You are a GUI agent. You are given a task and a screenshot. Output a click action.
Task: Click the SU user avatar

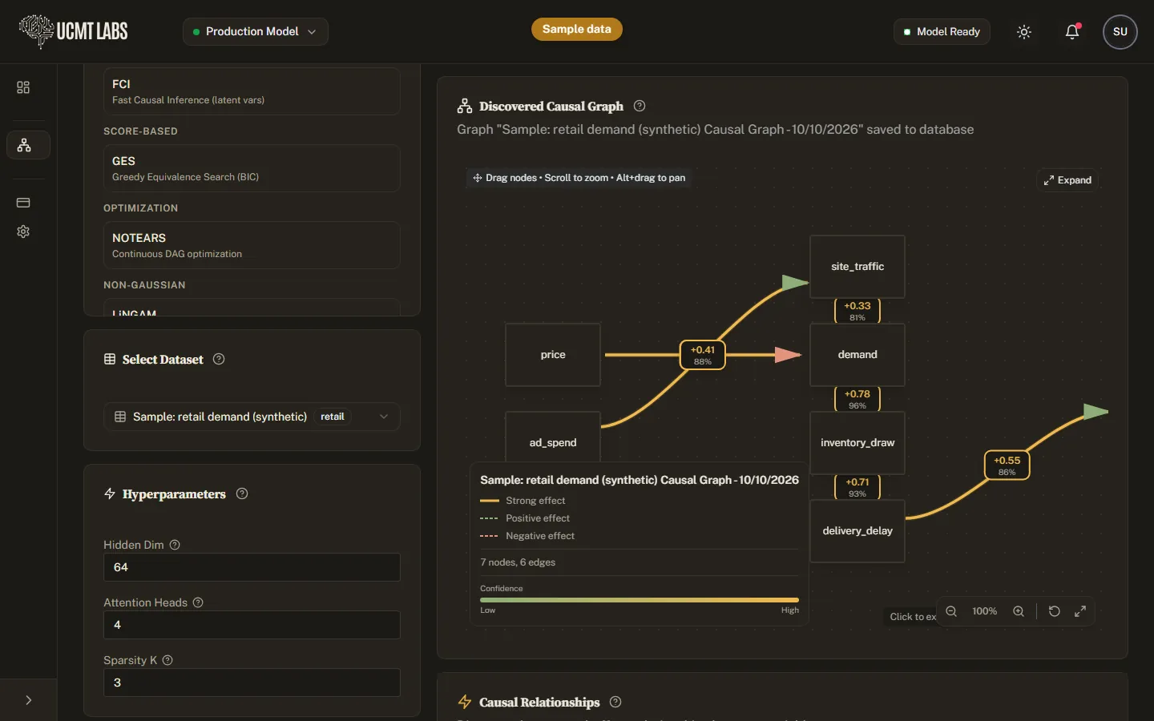(1120, 32)
